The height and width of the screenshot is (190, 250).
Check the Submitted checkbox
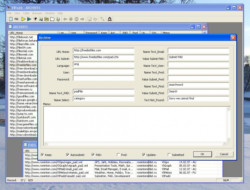(169, 155)
